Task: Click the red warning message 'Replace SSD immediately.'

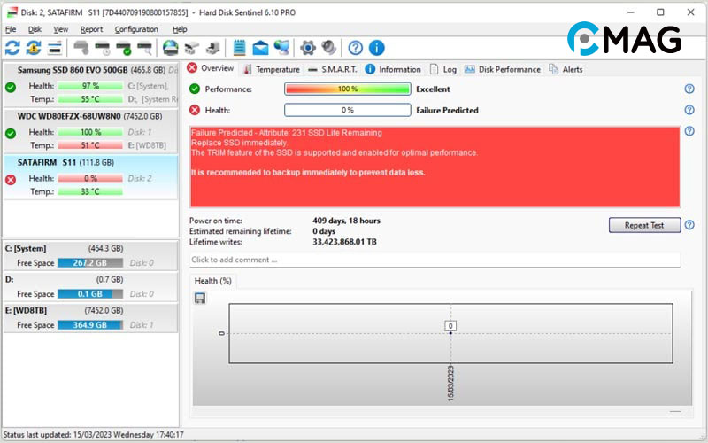Action: coord(239,143)
